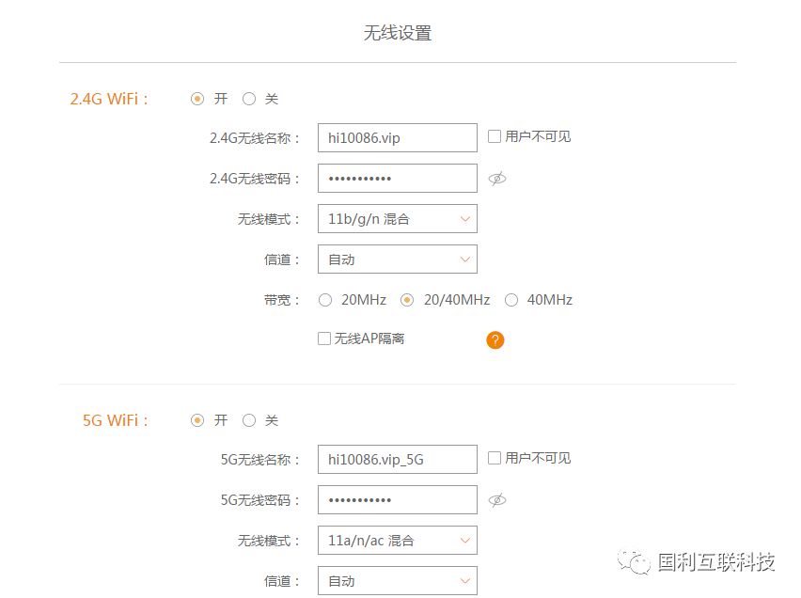The height and width of the screenshot is (598, 801).
Task: Select the 20/40MHz bandwidth radio button
Action: click(407, 299)
